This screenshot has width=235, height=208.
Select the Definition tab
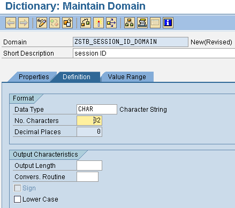[x=77, y=77]
